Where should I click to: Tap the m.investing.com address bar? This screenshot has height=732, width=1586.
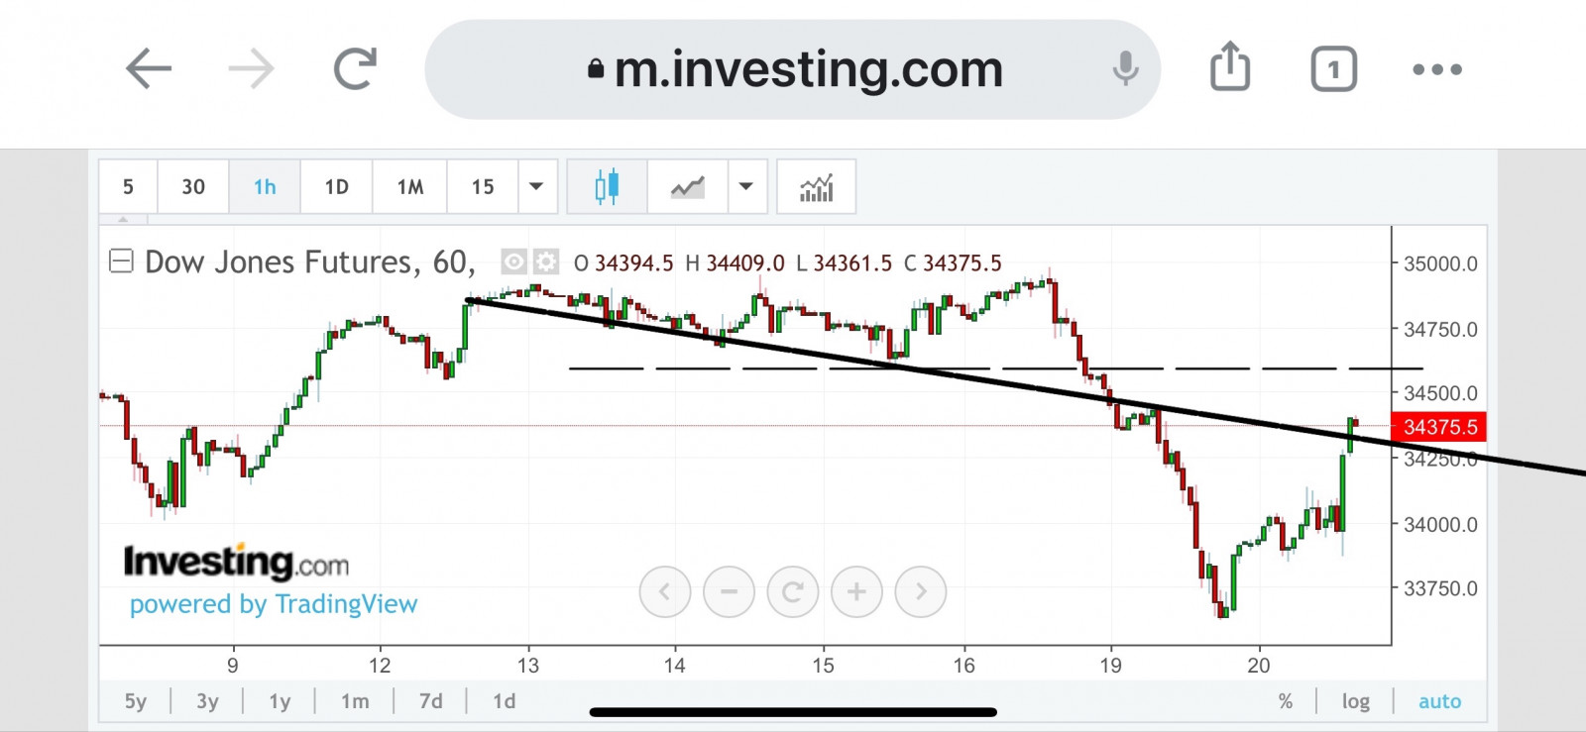793,69
